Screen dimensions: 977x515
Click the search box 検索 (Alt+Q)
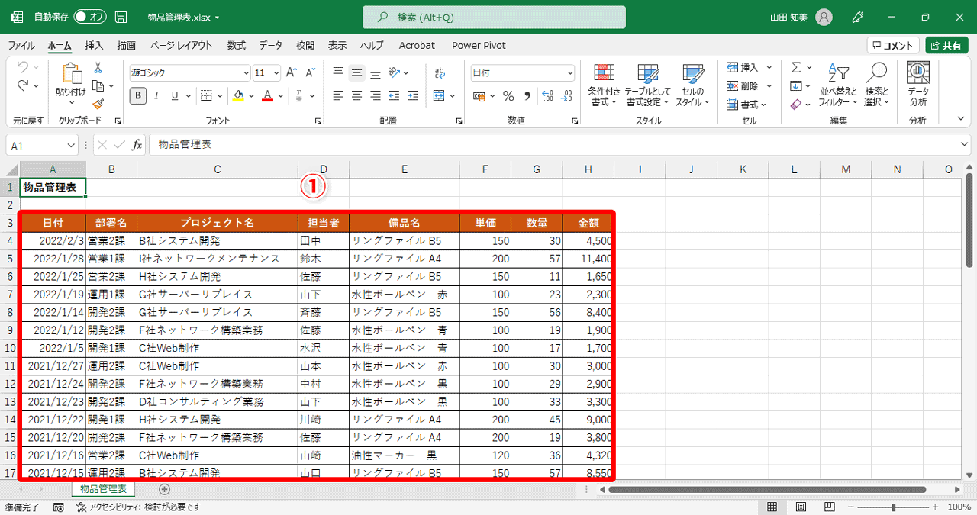click(x=494, y=17)
